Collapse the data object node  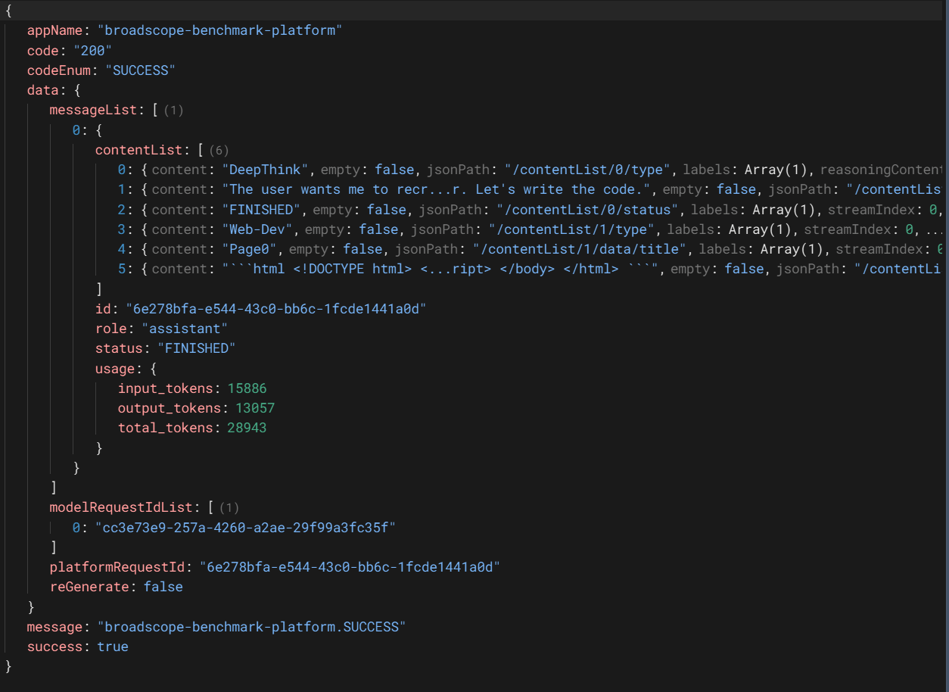[x=42, y=90]
